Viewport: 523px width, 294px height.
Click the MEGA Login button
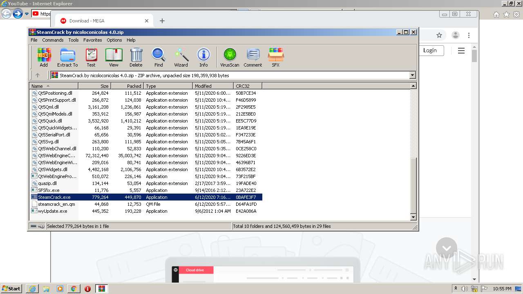429,50
